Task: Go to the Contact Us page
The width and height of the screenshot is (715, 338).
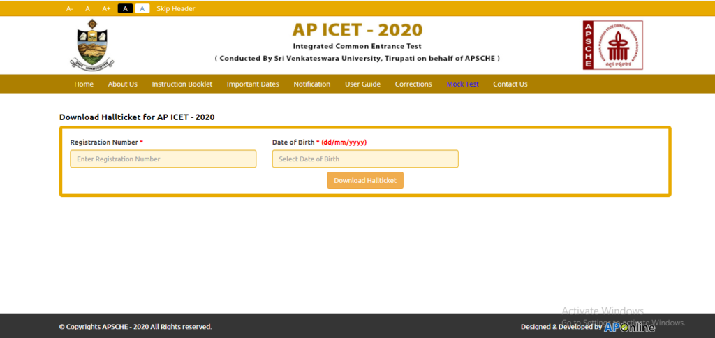Action: 510,84
